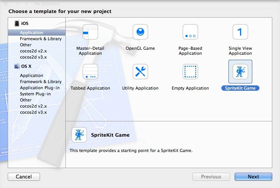280x188 pixels.
Task: Click the Page-Based Application label
Action: click(190, 51)
